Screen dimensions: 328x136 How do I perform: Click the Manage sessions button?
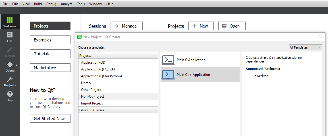click(x=126, y=26)
